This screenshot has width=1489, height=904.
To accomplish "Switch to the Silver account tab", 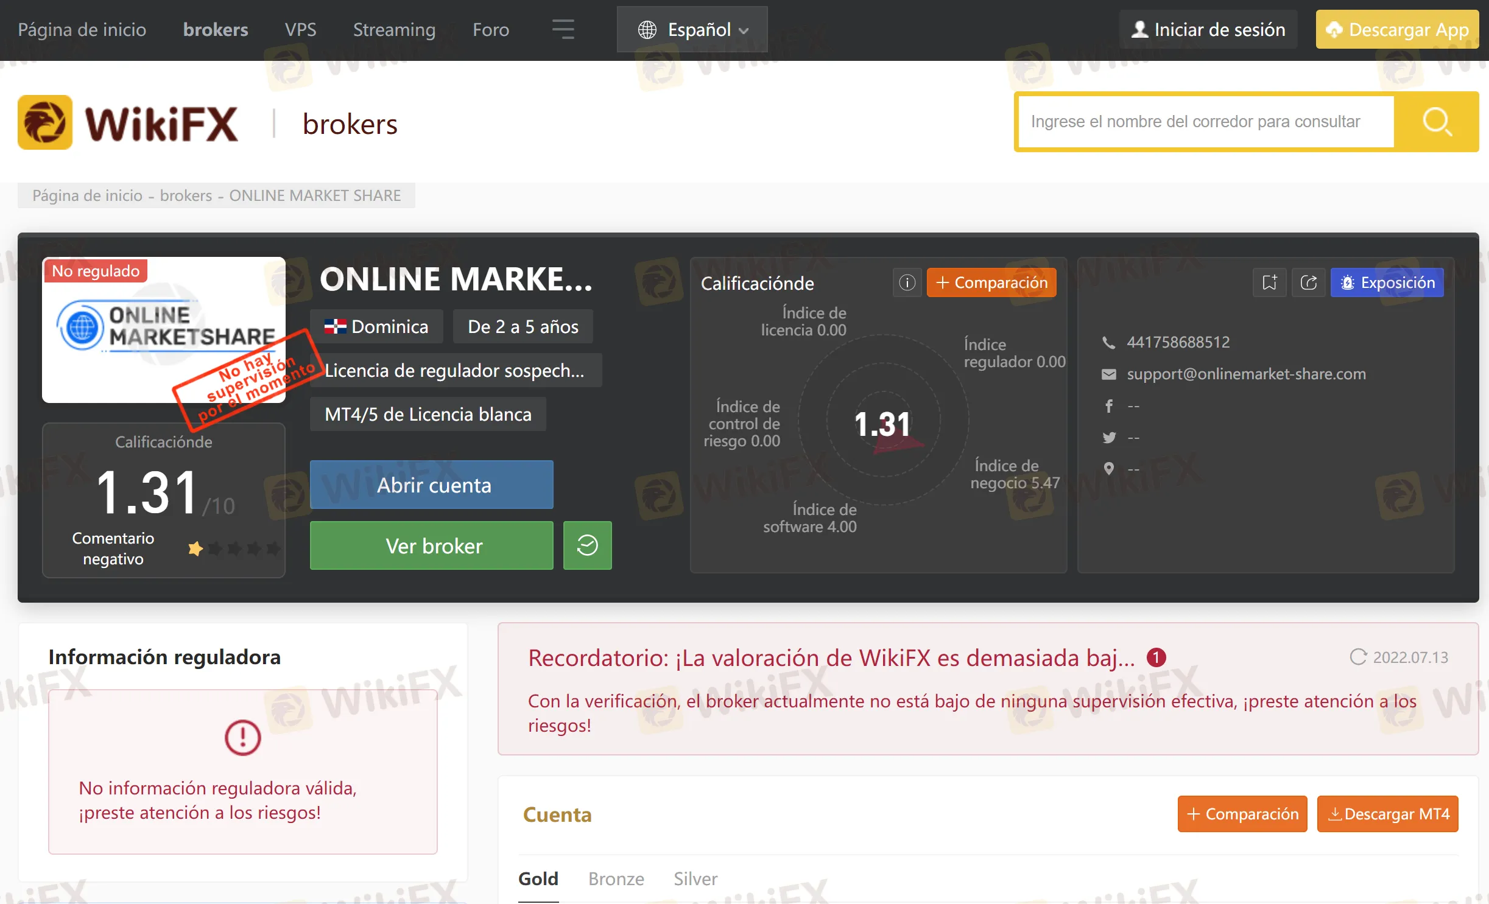I will (695, 878).
